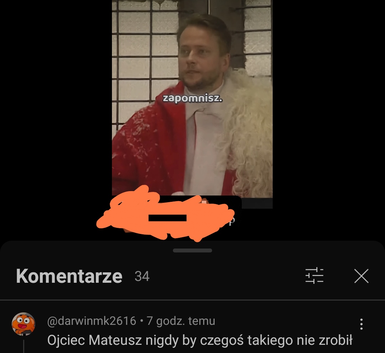
Task: Open the comment sort options icon
Action: 314,276
